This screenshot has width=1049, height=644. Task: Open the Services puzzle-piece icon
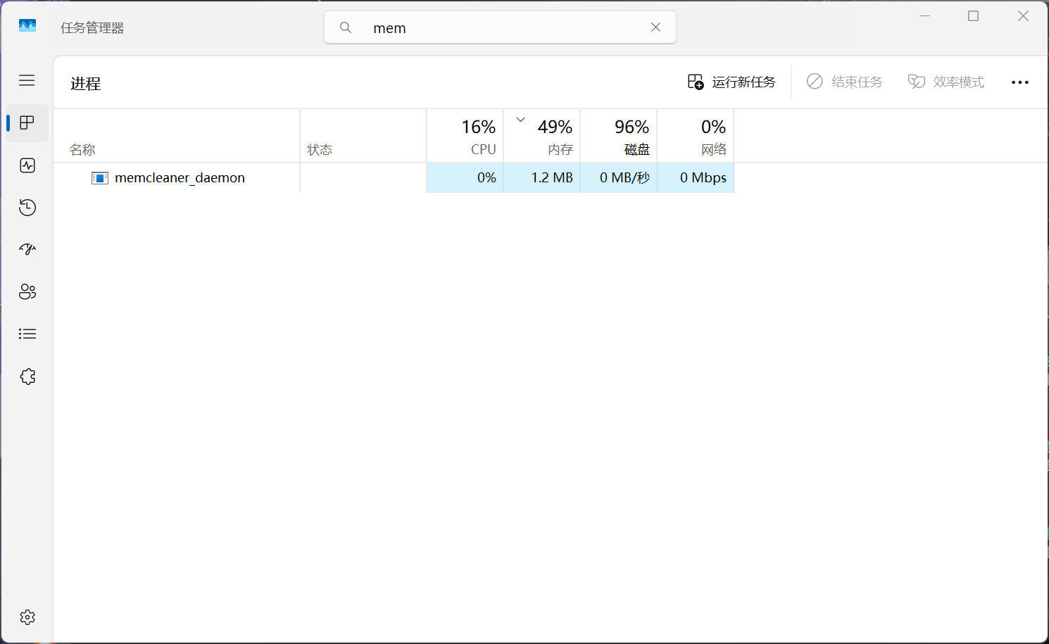[27, 377]
